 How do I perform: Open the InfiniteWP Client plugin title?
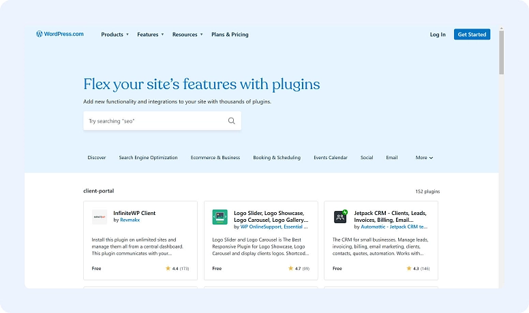pos(134,213)
